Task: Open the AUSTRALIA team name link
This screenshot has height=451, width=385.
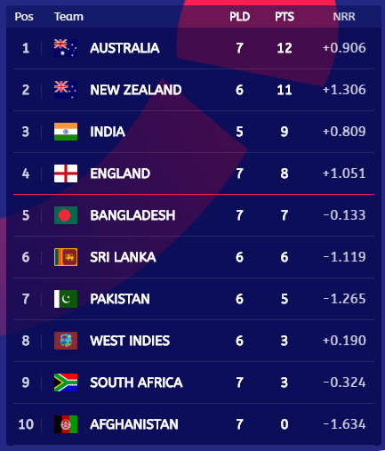Action: 124,48
